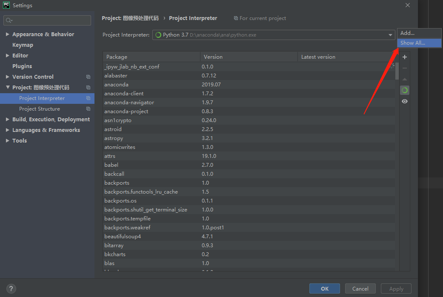Screen dimensions: 443x297
Task: Collapse the Project 图像预处理代码 section
Action: (8, 87)
